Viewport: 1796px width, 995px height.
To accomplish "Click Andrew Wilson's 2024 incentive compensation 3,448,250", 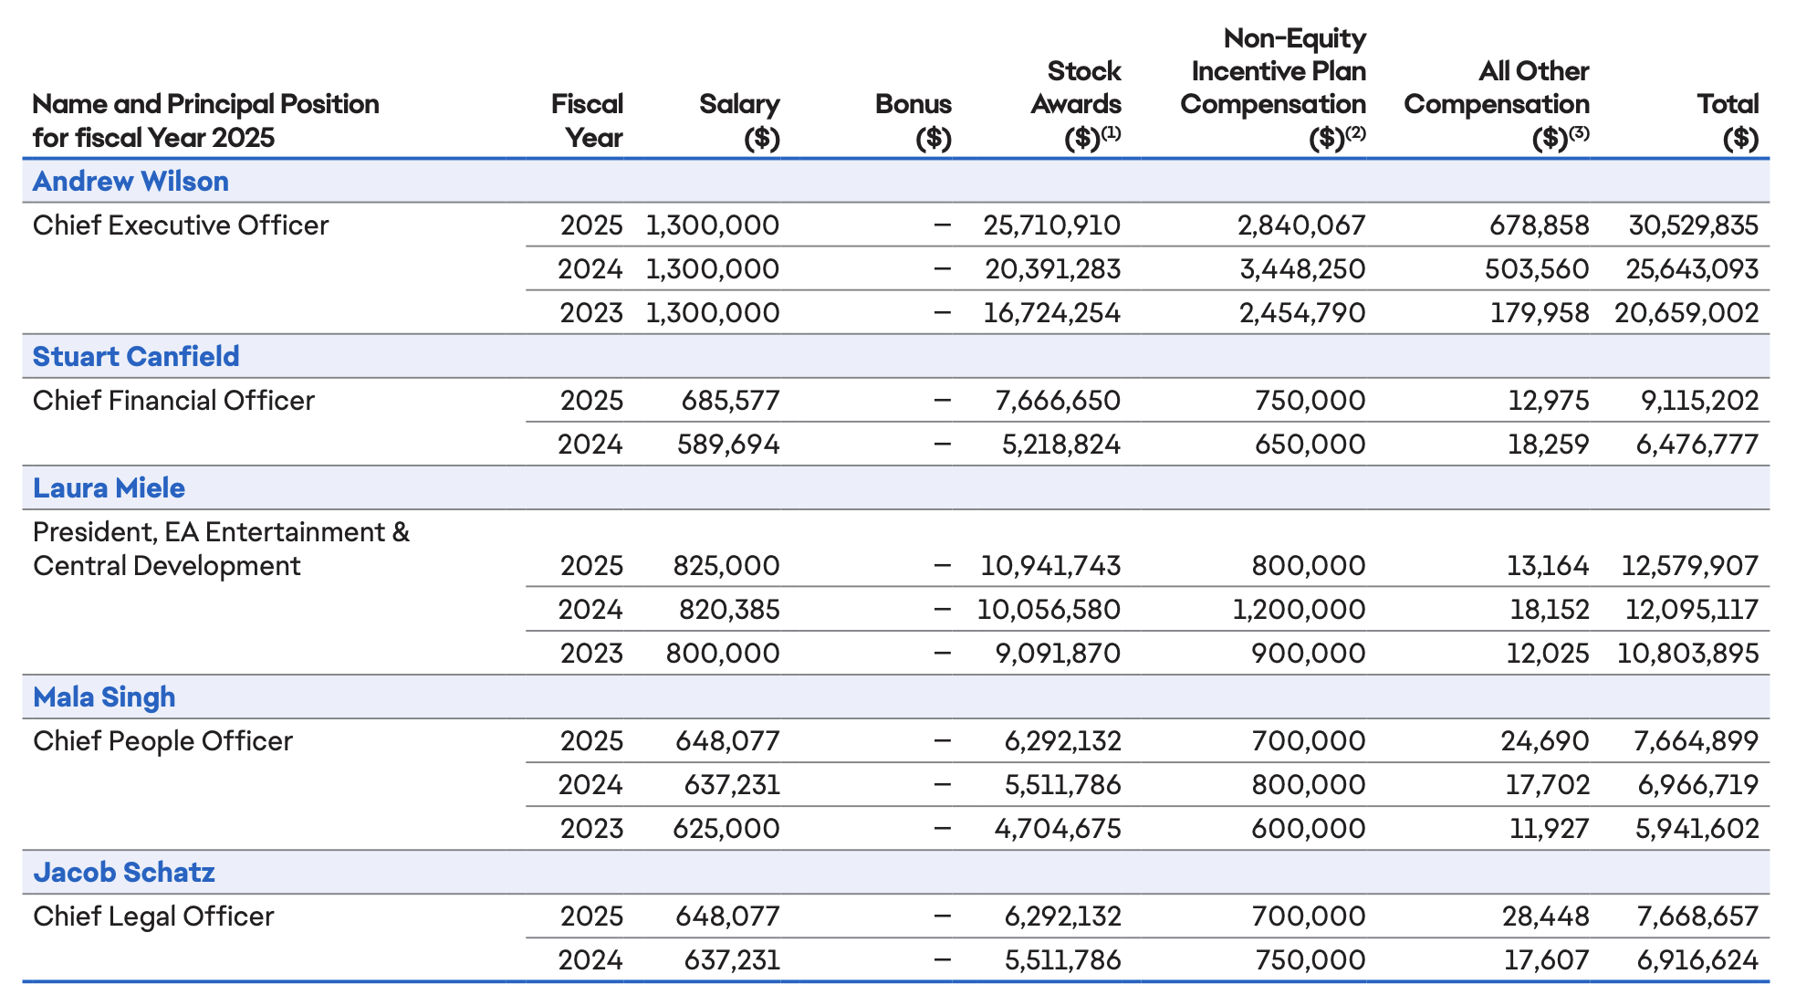I will click(x=1302, y=268).
